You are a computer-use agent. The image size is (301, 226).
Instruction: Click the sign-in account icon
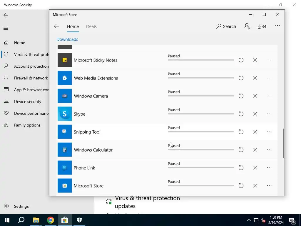(x=247, y=26)
